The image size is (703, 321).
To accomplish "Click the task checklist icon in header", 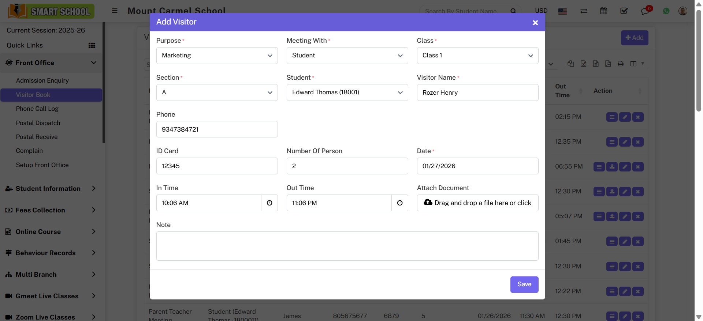I will (624, 11).
